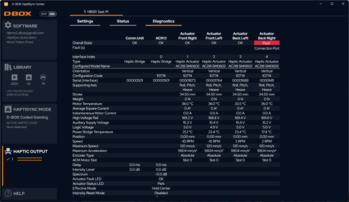Click the Overall State row label

(82, 43)
